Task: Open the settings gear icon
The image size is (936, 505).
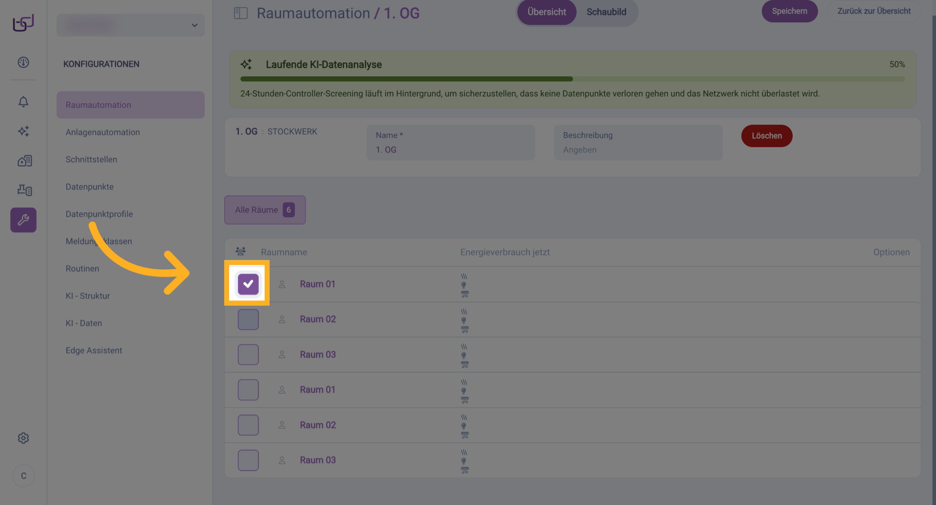Action: pyautogui.click(x=23, y=438)
